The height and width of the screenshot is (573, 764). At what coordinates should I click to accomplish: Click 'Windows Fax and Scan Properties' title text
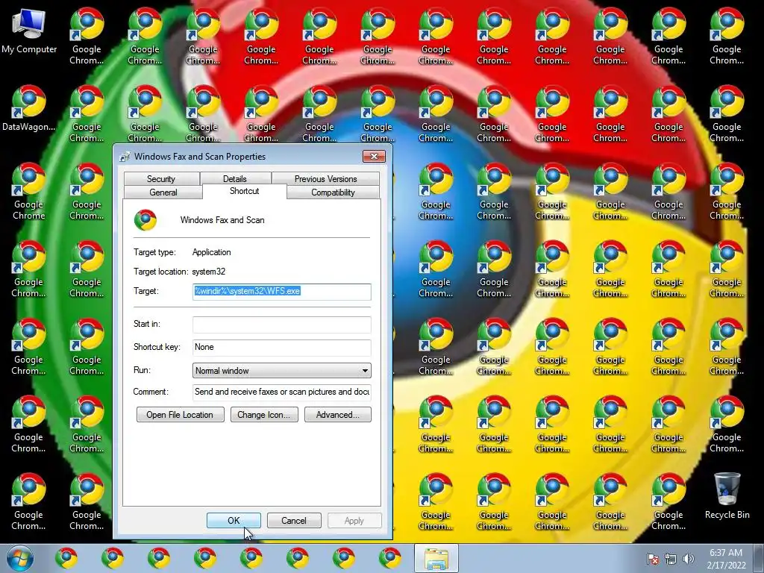tap(200, 157)
